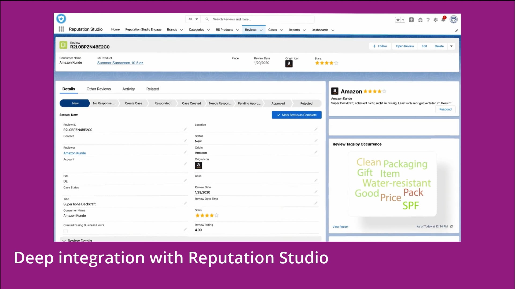Expand the RS Products dropdown chevron

tap(237, 30)
